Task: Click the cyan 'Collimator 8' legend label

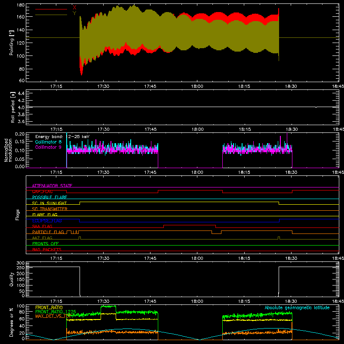Action: (48, 142)
